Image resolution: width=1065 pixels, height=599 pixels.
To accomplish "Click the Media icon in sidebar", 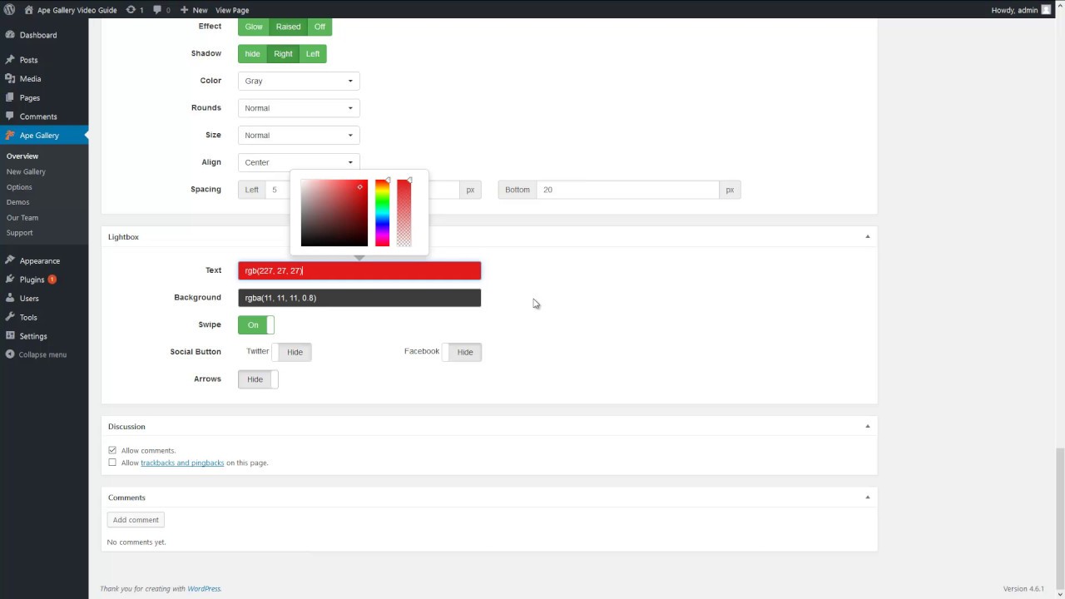I will (10, 78).
